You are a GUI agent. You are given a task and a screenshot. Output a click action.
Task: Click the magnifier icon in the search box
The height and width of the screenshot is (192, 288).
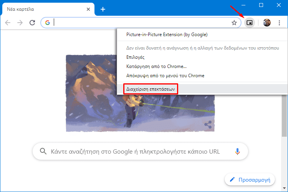[43, 151]
